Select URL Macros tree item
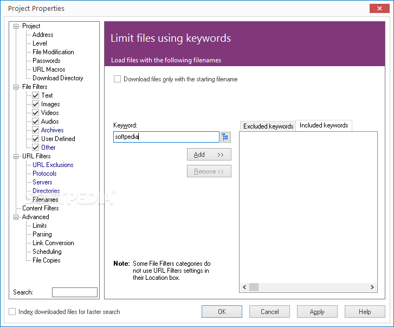Image resolution: width=394 pixels, height=327 pixels. click(x=49, y=69)
